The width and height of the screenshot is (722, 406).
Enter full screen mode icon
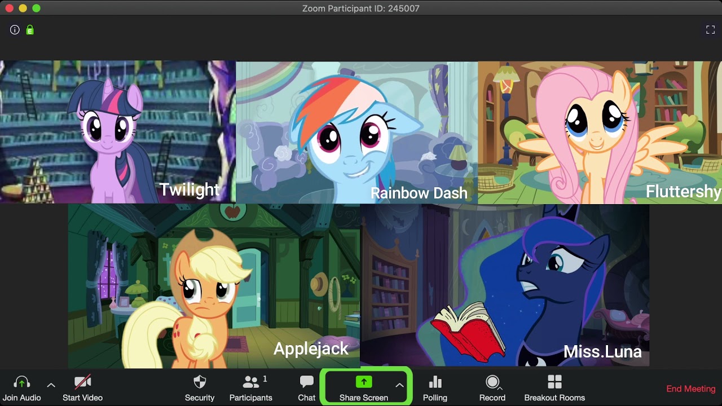(x=710, y=30)
